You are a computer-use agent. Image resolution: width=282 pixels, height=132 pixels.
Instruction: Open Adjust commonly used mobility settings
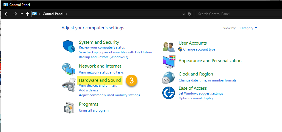tap(109, 95)
